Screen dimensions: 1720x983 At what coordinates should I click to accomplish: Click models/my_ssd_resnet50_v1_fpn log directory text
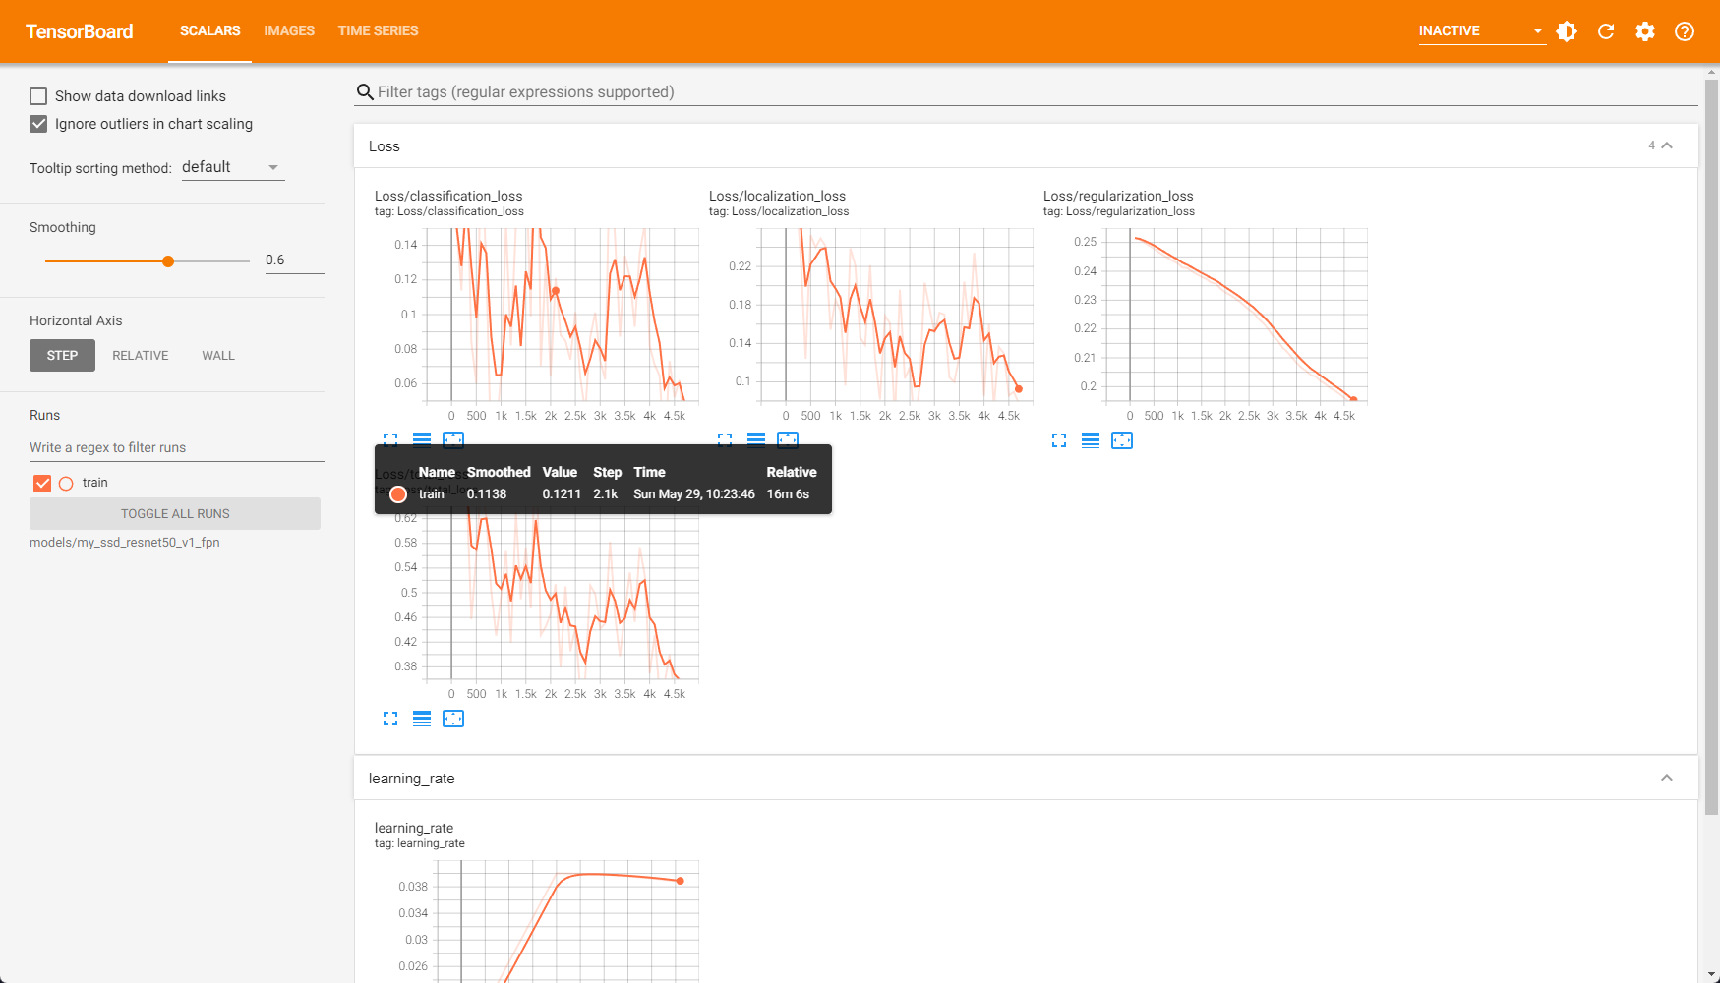125,543
